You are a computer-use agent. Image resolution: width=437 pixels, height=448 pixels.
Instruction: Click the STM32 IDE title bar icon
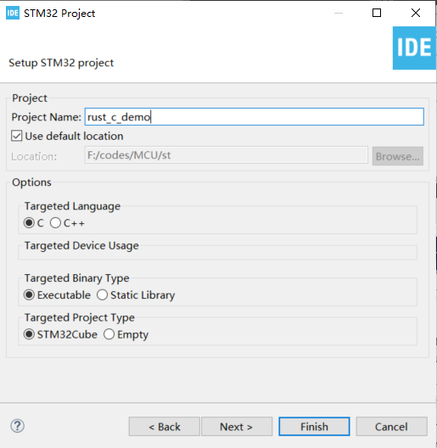[x=13, y=13]
